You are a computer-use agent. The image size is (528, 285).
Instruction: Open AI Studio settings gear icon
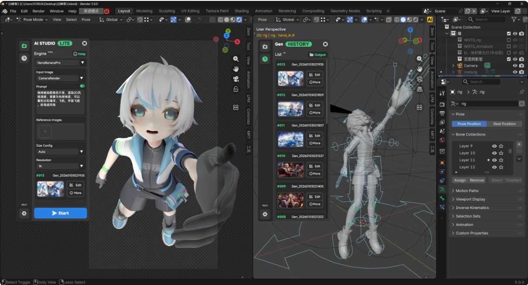point(24,213)
